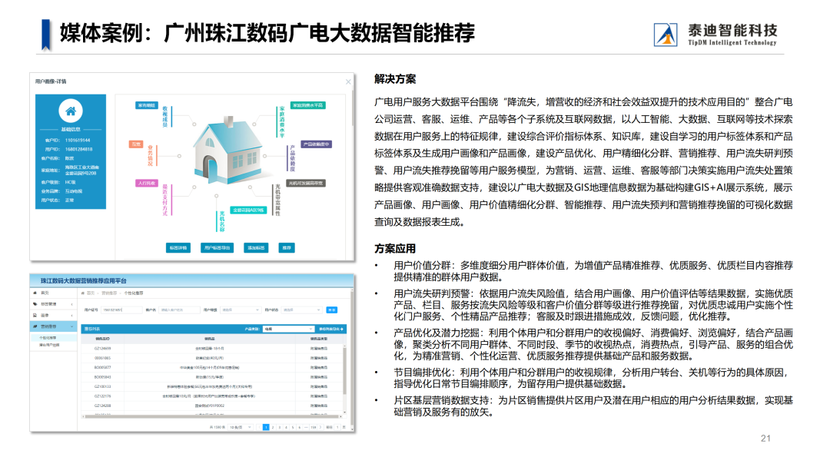The width and height of the screenshot is (830, 467).
Task: Click table cell BO005877
Action: (103, 368)
